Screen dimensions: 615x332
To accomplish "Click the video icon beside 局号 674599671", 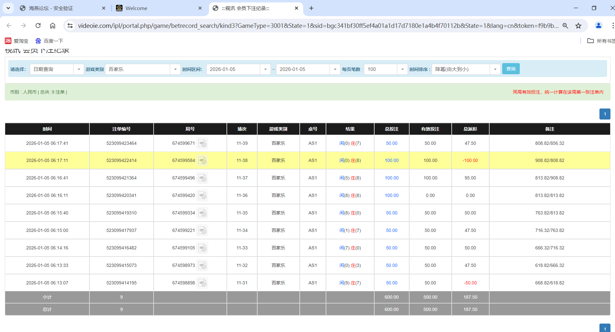I will click(x=203, y=143).
